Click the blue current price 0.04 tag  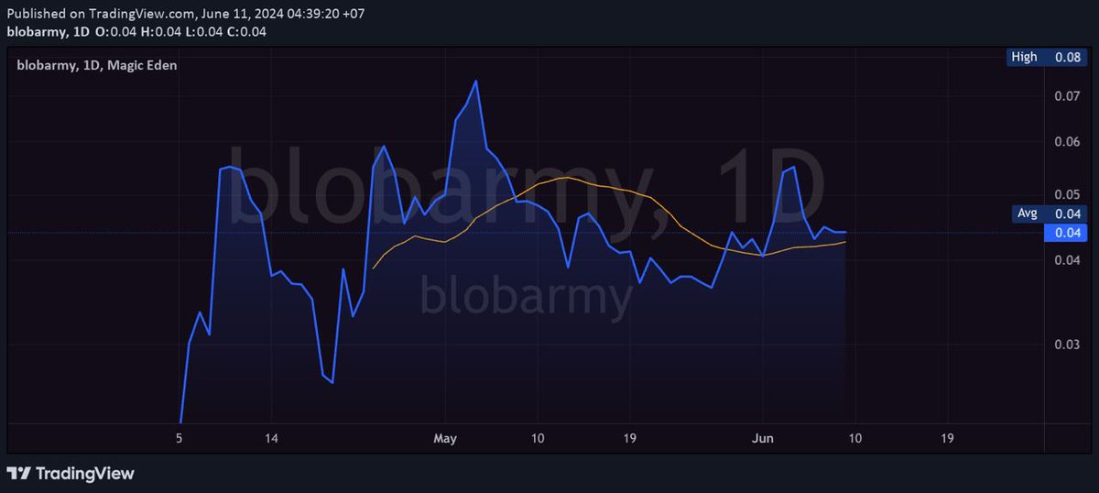pos(1066,233)
